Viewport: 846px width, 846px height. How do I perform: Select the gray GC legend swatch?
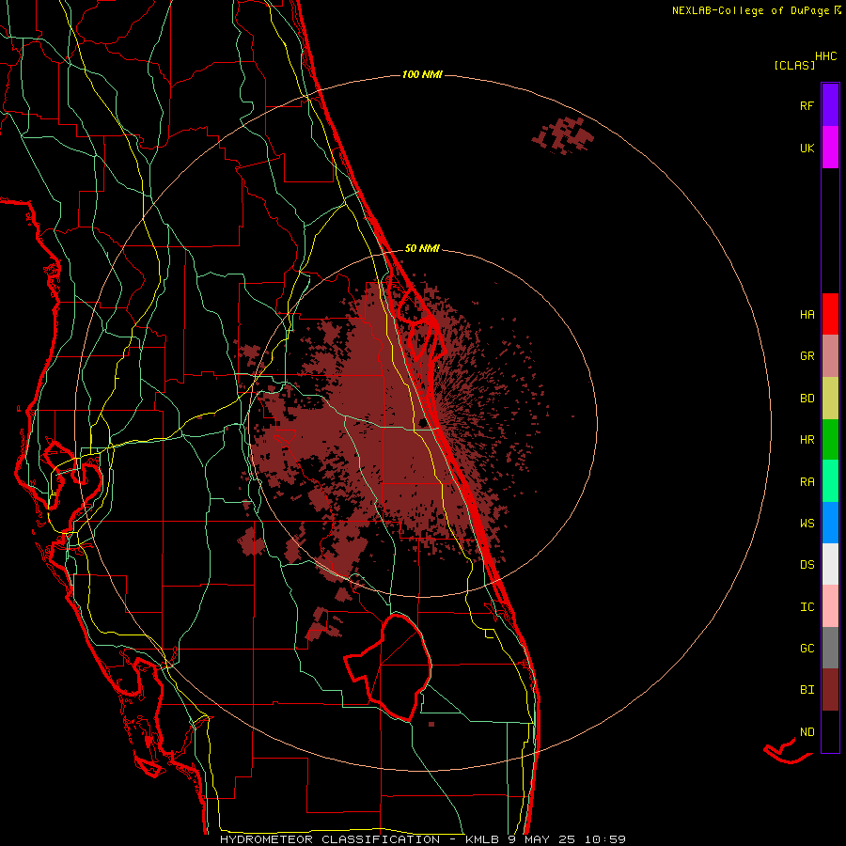(830, 648)
